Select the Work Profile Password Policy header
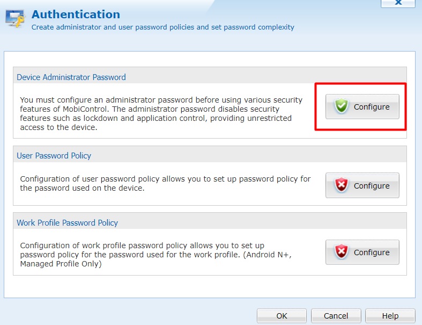Image resolution: width=422 pixels, height=325 pixels. pyautogui.click(x=68, y=222)
